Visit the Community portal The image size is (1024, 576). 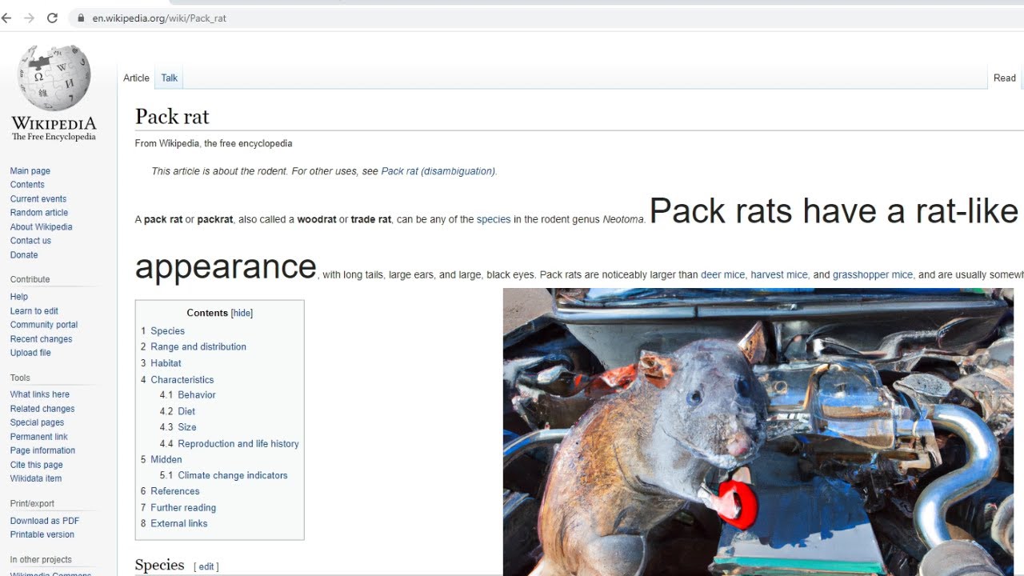[44, 325]
